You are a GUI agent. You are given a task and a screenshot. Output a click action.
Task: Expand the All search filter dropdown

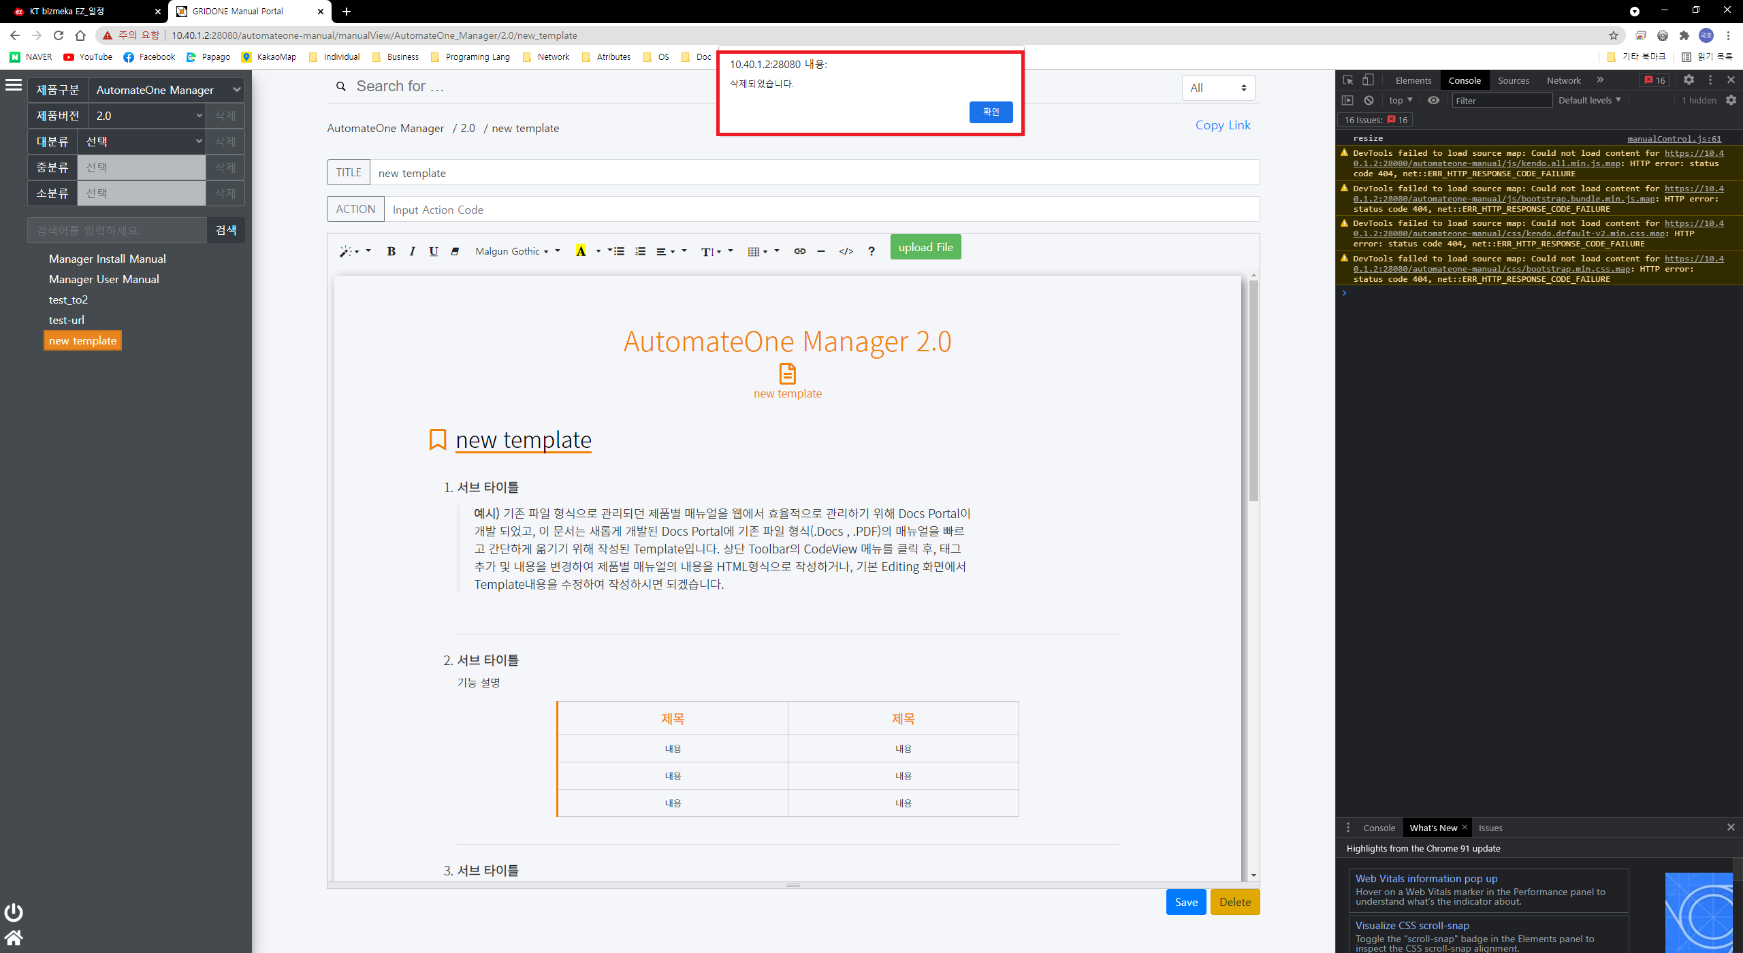1217,88
